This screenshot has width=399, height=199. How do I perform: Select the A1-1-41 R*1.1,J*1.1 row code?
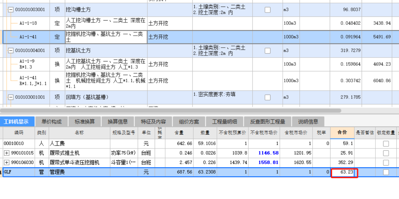33,81
